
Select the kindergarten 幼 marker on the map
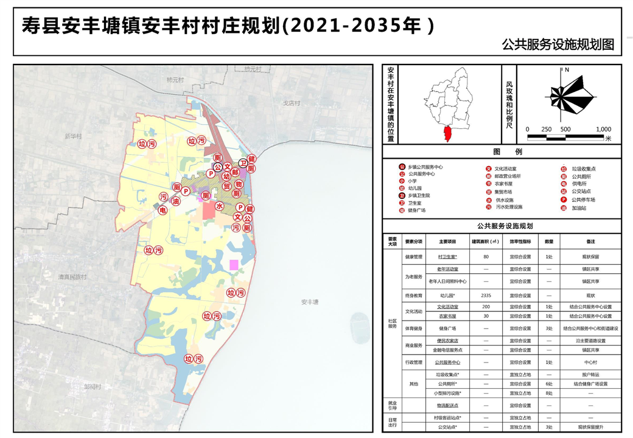click(226, 176)
